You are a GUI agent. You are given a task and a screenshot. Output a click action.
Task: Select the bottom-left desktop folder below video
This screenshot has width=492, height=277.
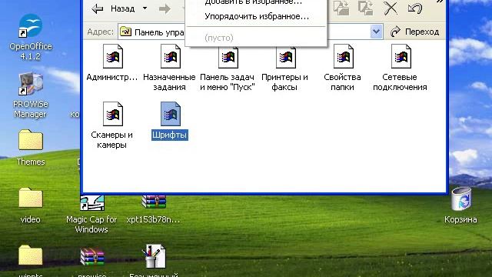coord(31,261)
